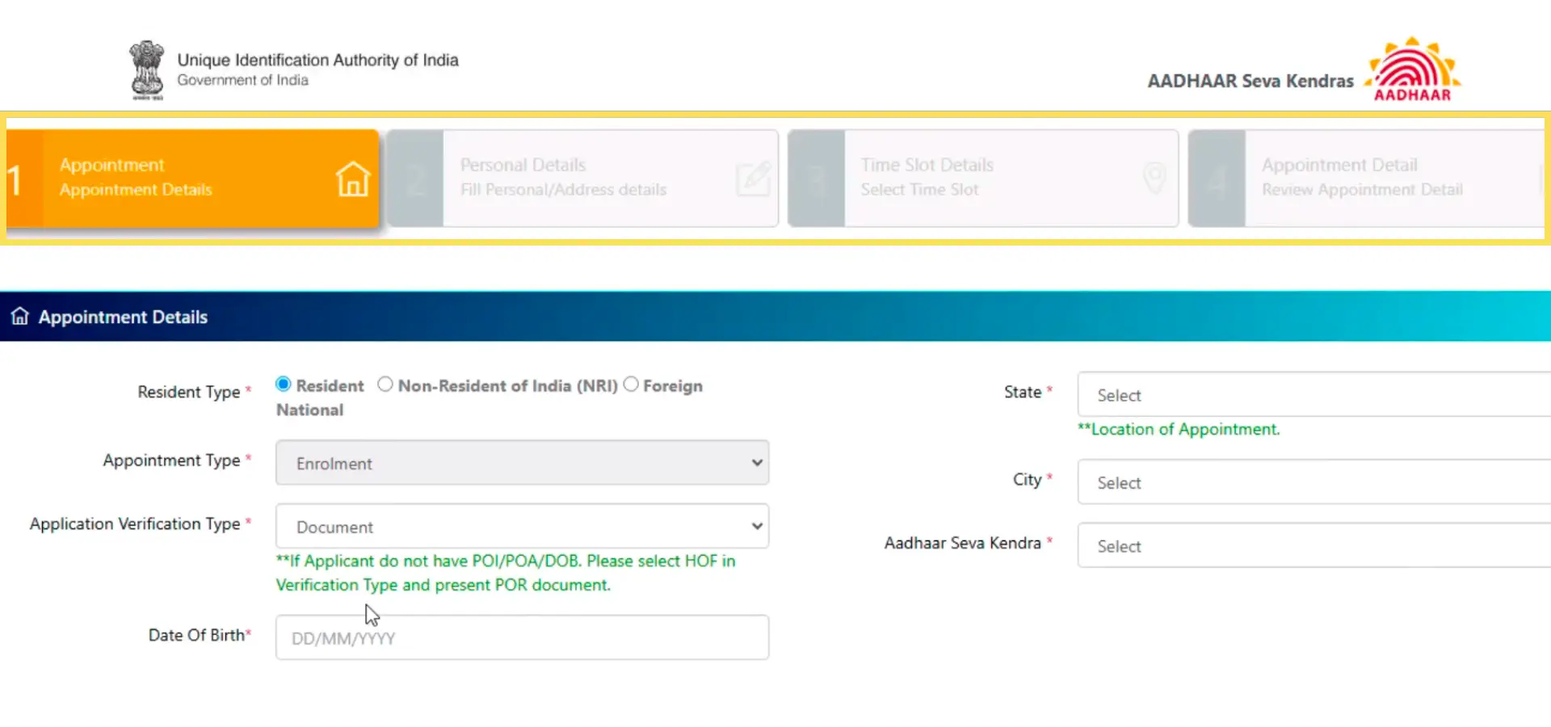Click the 'Appointment Details' section heading text

coord(123,317)
